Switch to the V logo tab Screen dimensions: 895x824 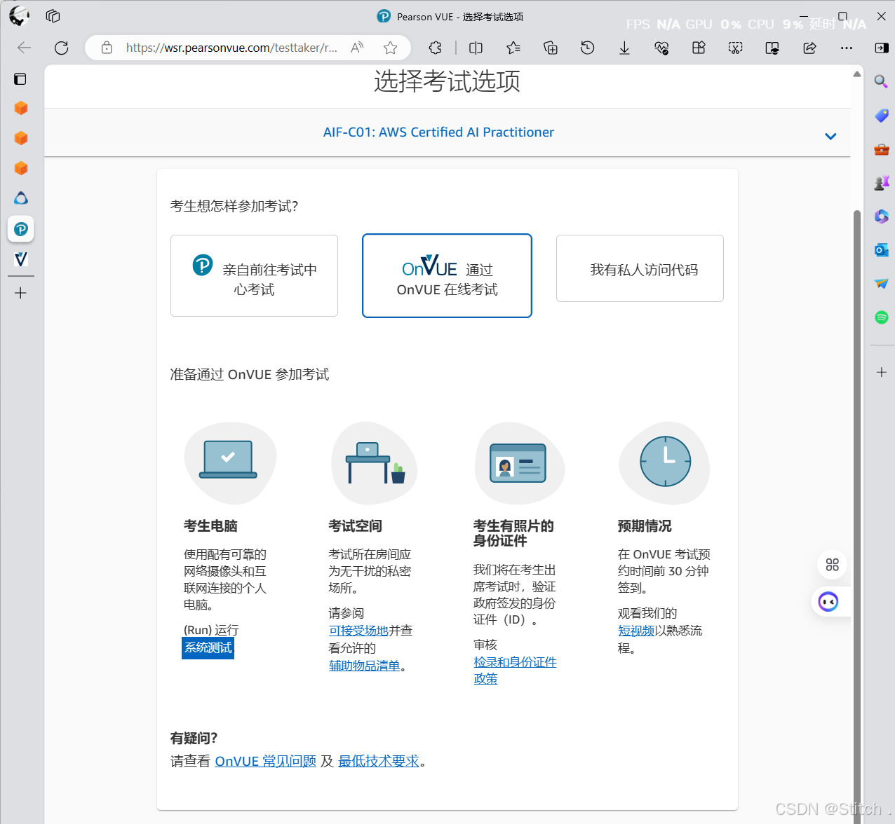21,259
